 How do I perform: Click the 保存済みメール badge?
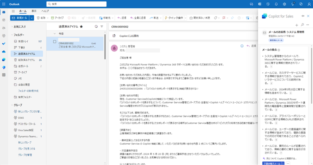(x=276, y=40)
